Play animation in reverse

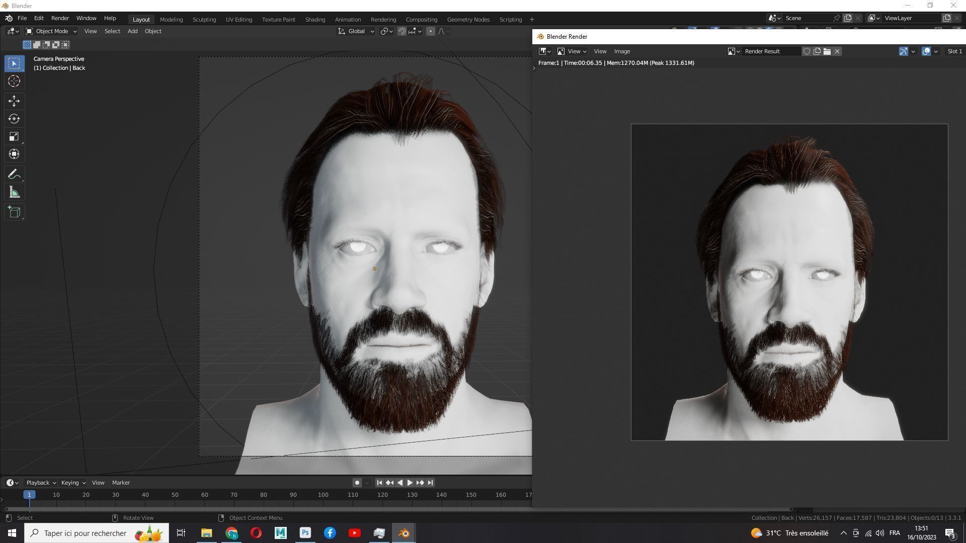coord(399,483)
